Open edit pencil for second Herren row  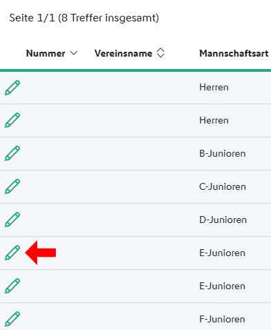point(12,120)
